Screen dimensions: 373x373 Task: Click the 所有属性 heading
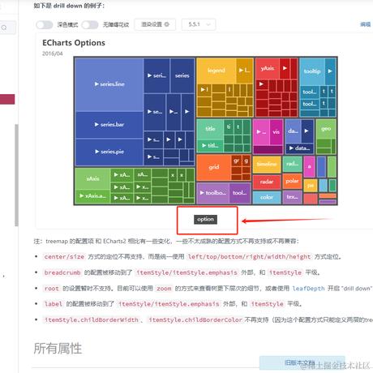click(58, 349)
